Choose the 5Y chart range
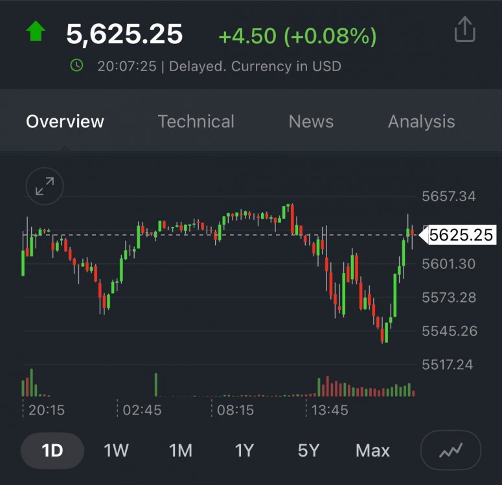The width and height of the screenshot is (502, 485). point(308,450)
